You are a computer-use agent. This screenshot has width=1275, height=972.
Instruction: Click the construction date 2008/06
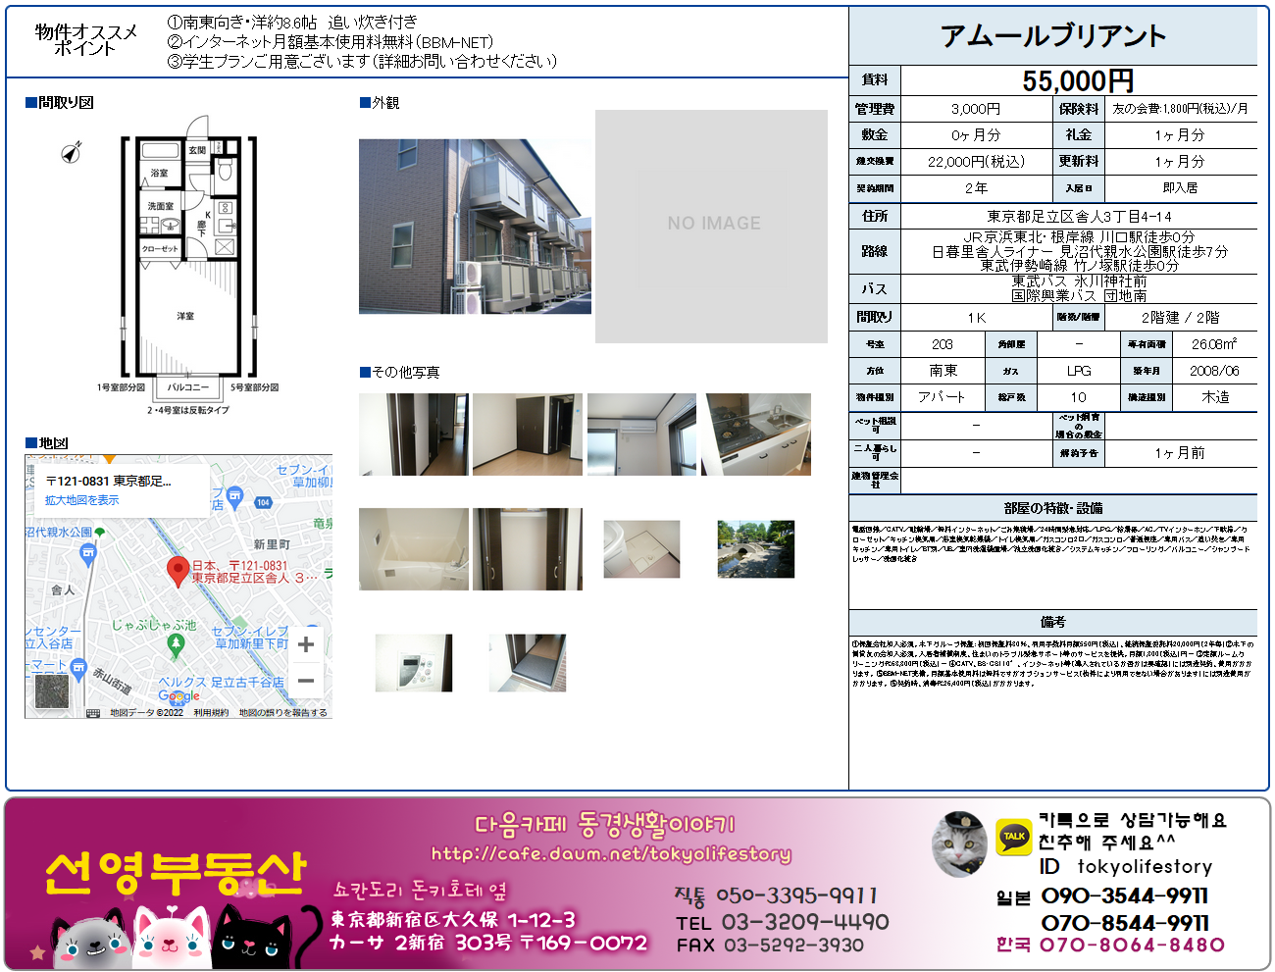click(x=1214, y=371)
